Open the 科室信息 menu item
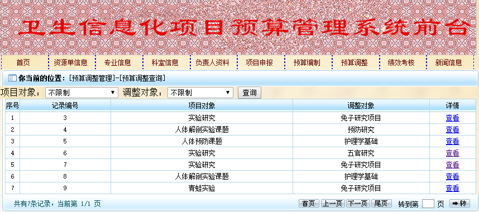 point(165,63)
